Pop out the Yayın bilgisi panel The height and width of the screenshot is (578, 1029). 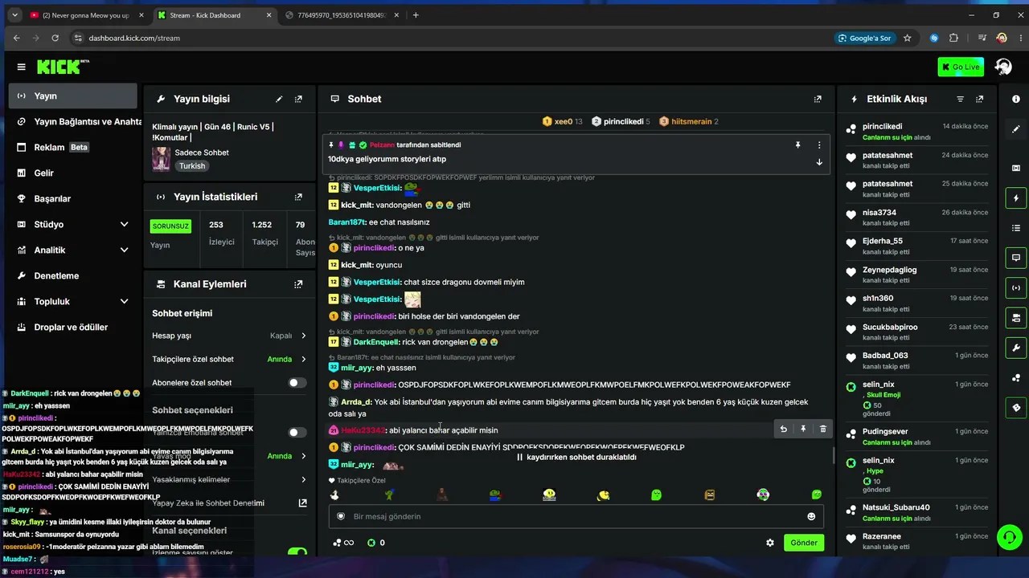(298, 99)
